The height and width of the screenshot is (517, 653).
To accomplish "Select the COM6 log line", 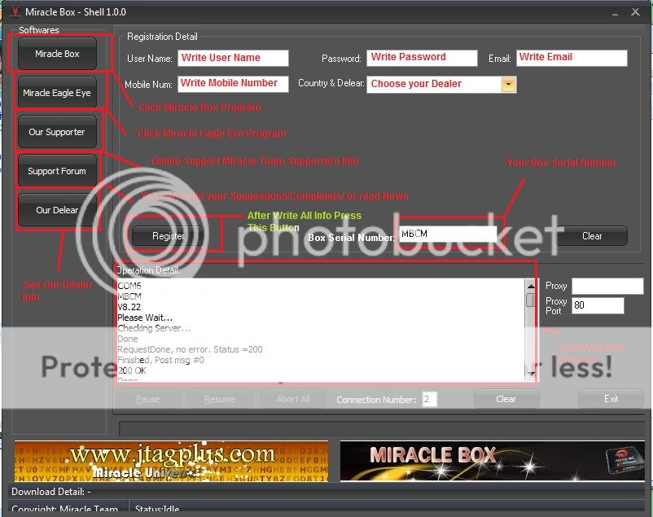I will coord(129,286).
